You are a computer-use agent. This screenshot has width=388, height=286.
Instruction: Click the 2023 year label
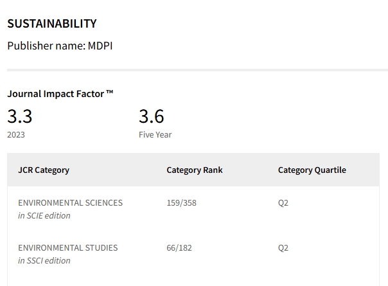pyautogui.click(x=16, y=135)
